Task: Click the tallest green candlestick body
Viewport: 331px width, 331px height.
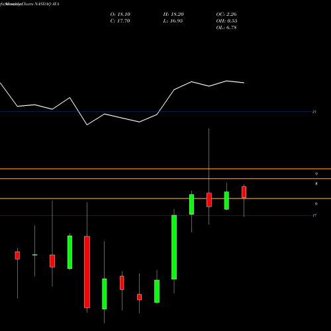Action: coord(174,247)
